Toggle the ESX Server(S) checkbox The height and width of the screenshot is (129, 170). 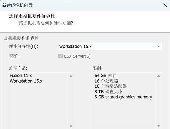pos(61,56)
